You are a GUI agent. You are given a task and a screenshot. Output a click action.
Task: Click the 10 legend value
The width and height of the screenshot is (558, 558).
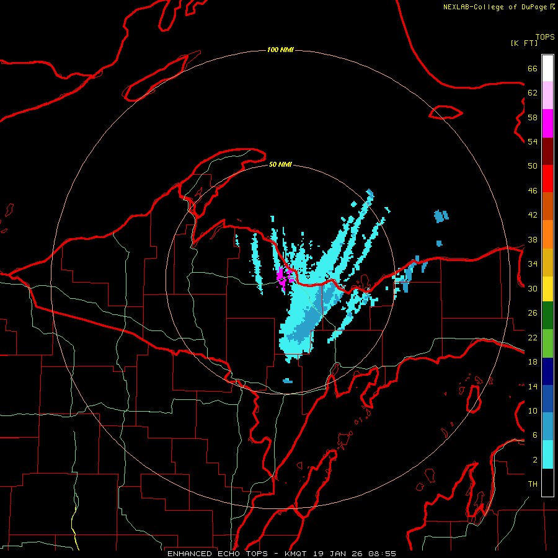point(533,411)
